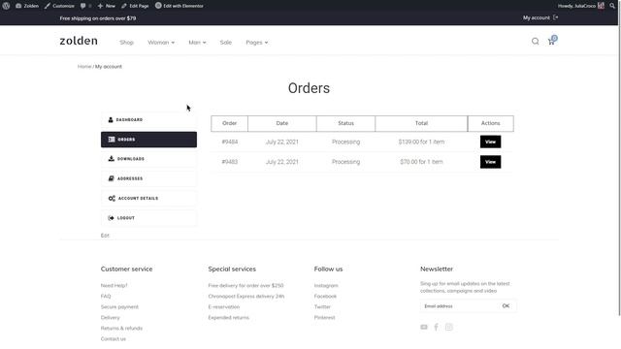Click the page vertical scrollbar
This screenshot has height=349, width=621.
point(619,158)
